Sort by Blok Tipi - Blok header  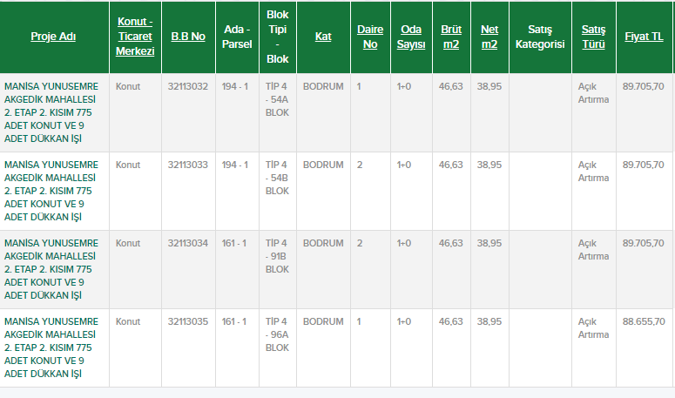pos(277,37)
